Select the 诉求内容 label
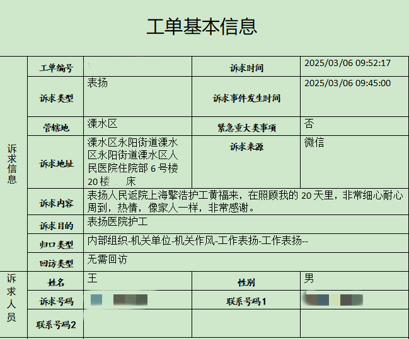Screen dimensions: 409x339 (x=56, y=203)
